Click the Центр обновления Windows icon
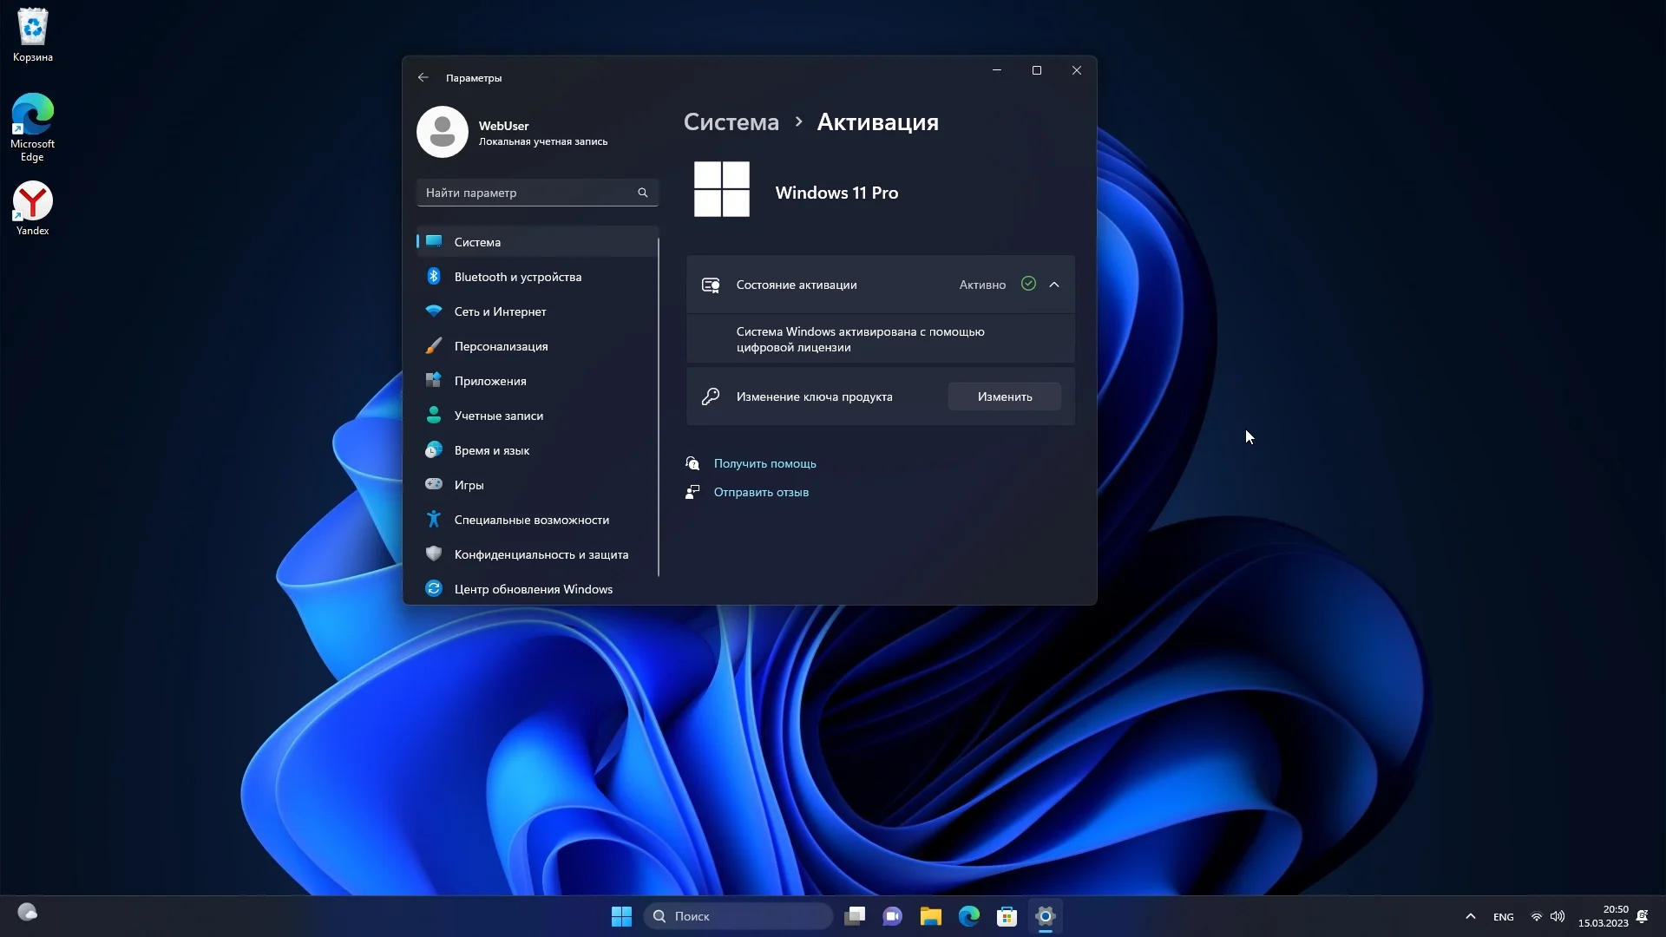1666x937 pixels. (x=434, y=589)
